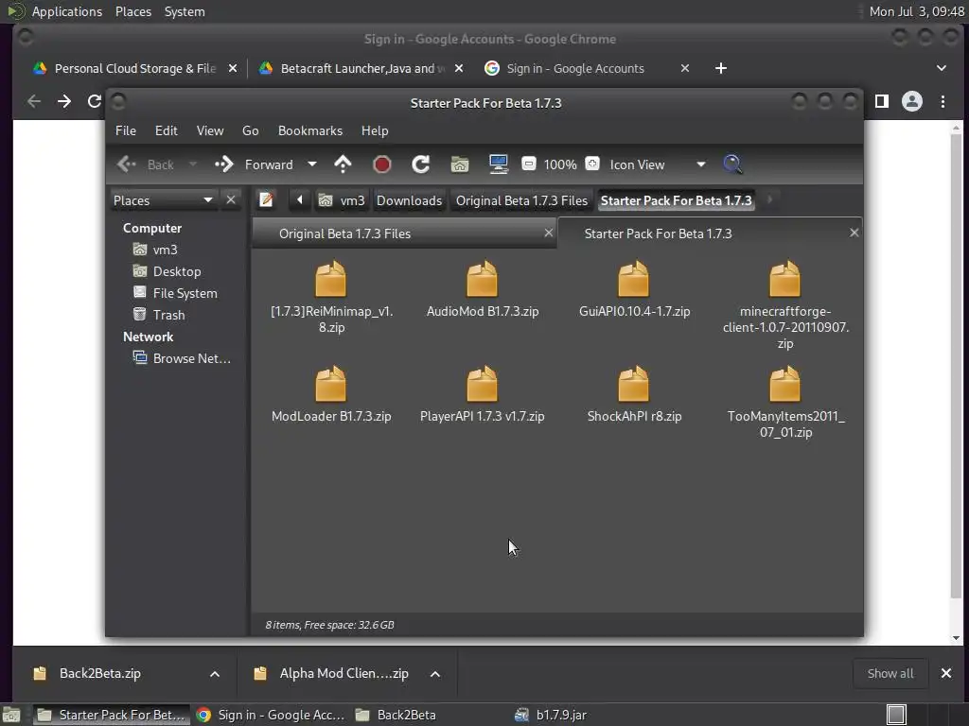Open Back2Beta.zip download item

(99, 673)
